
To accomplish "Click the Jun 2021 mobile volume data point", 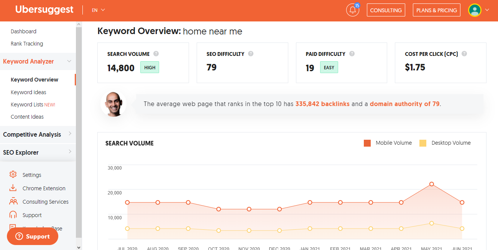I will 462,202.
